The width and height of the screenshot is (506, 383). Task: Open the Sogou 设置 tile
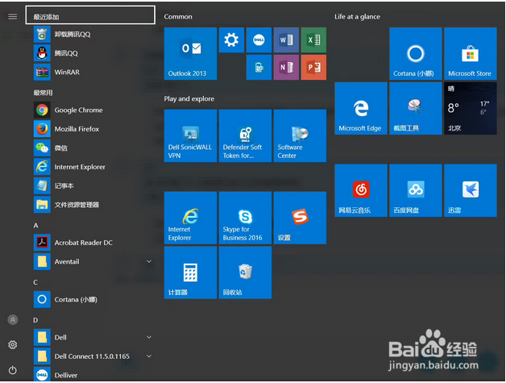tap(300, 218)
